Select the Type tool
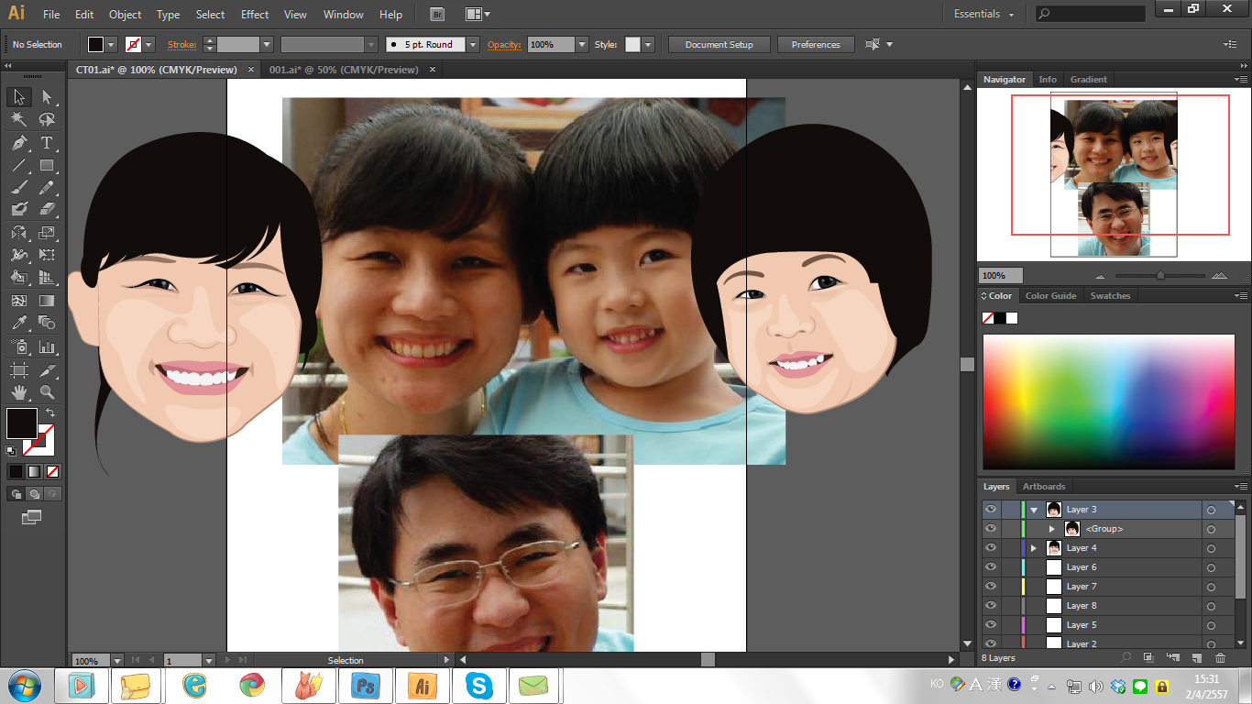This screenshot has height=704, width=1252. [47, 143]
